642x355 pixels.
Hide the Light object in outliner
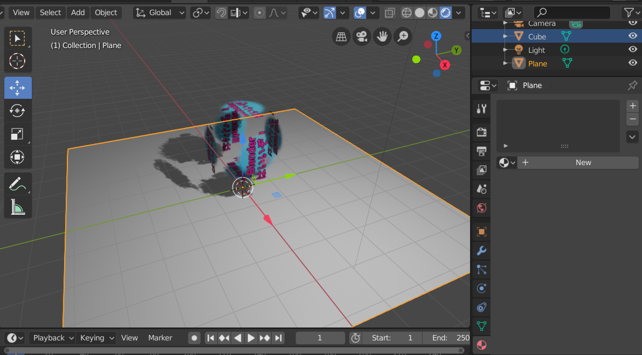point(633,50)
